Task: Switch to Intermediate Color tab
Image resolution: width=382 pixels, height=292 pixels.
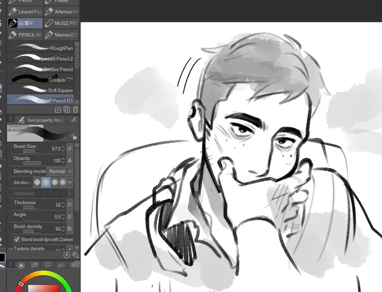Action: pos(61,265)
